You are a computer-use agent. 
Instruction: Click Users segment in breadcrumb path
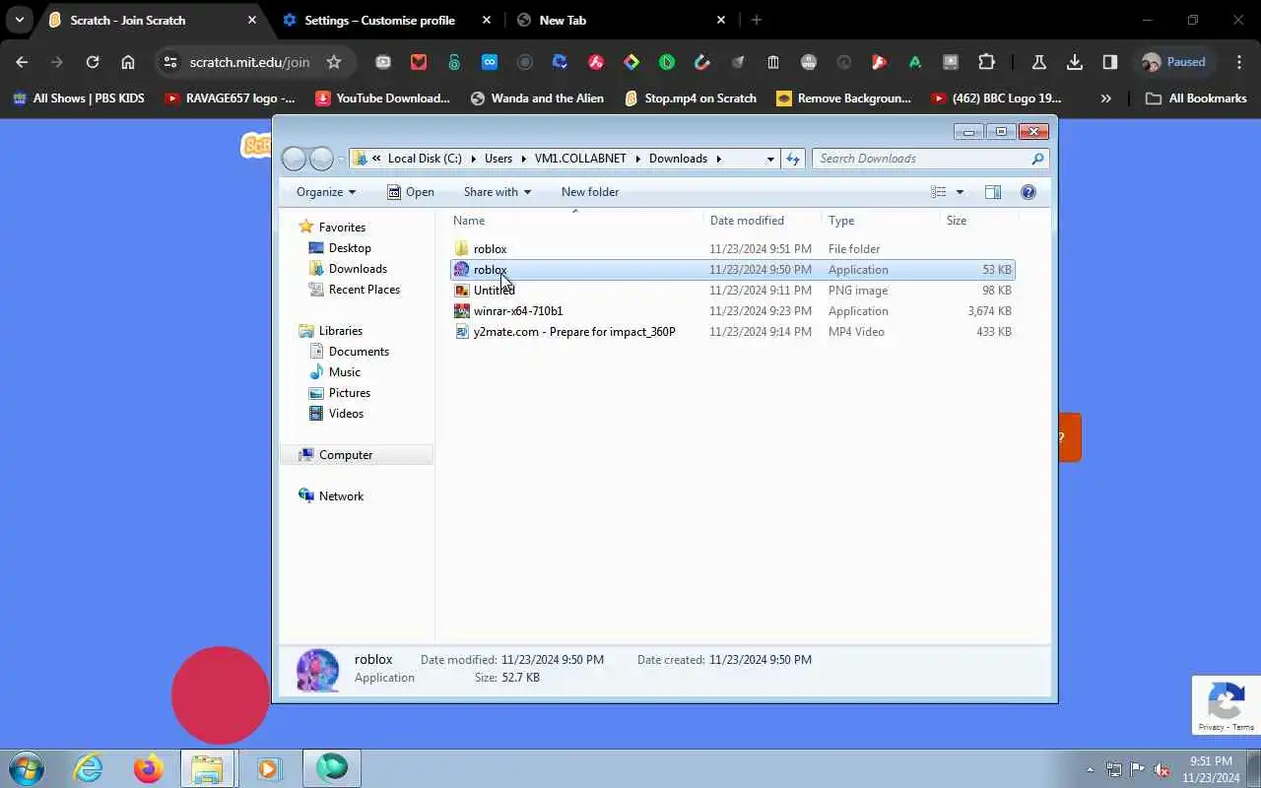[x=498, y=159]
